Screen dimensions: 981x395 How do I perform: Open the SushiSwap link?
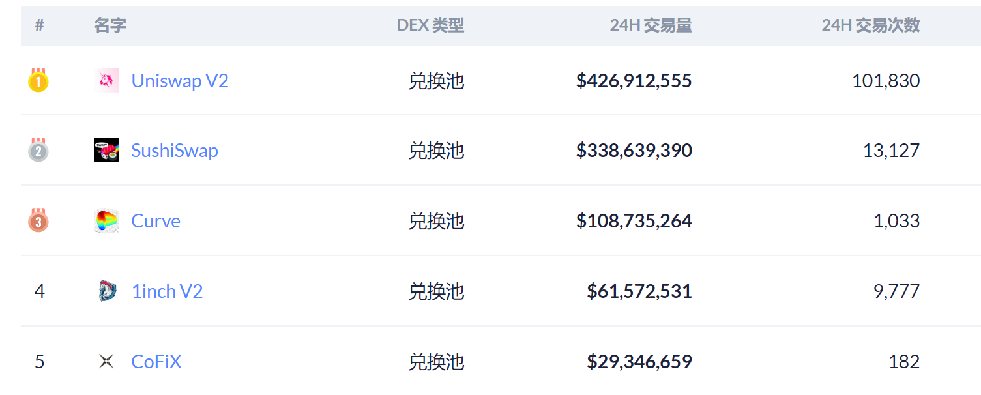point(175,151)
